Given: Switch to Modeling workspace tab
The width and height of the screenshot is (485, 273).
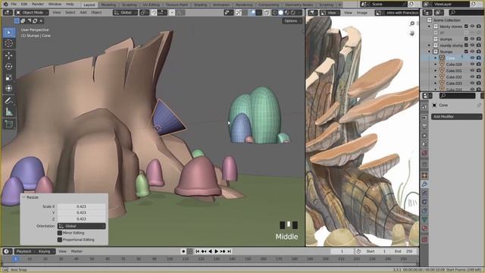Looking at the screenshot, I should pyautogui.click(x=108, y=5).
